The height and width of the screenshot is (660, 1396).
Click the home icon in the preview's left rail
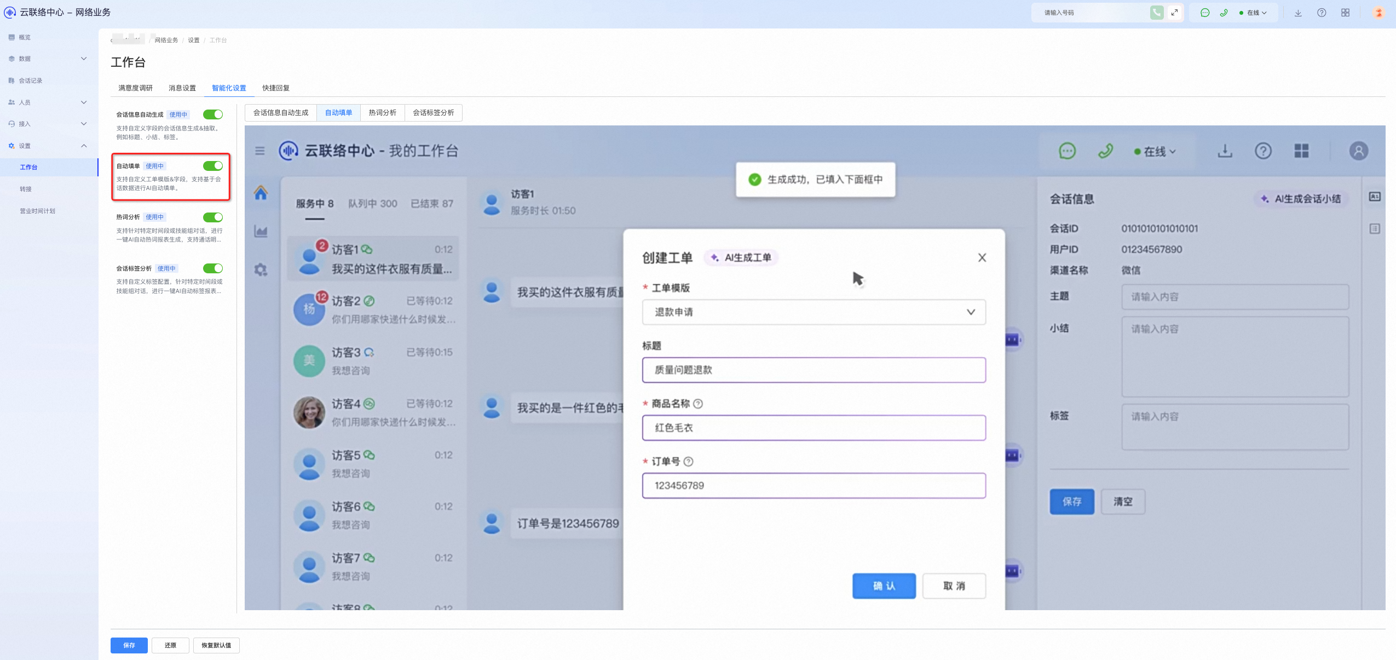[x=261, y=193]
